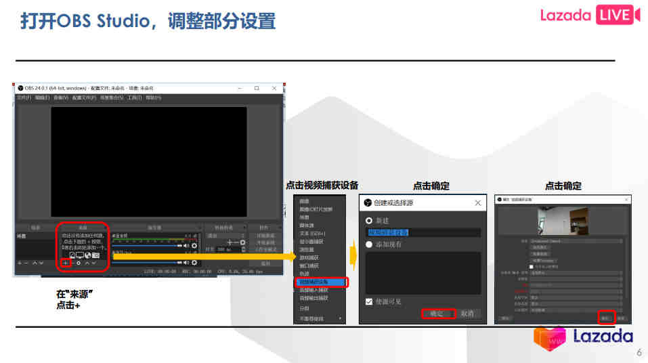Open the 分辨率 dropdown in properties dialog

[x=576, y=279]
